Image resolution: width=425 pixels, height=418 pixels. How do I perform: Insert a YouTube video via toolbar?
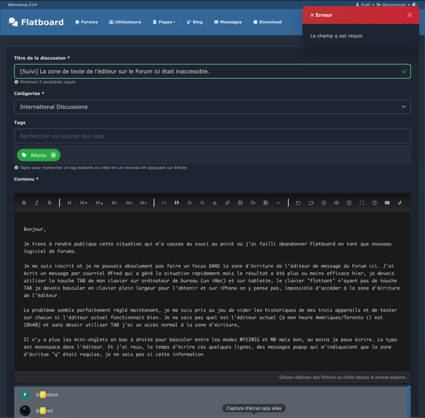click(387, 203)
